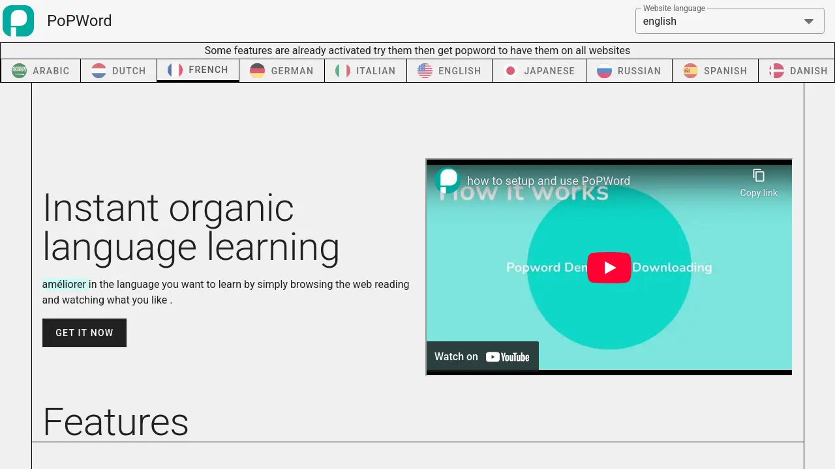835x469 pixels.
Task: Select the English language tab
Action: (x=449, y=70)
